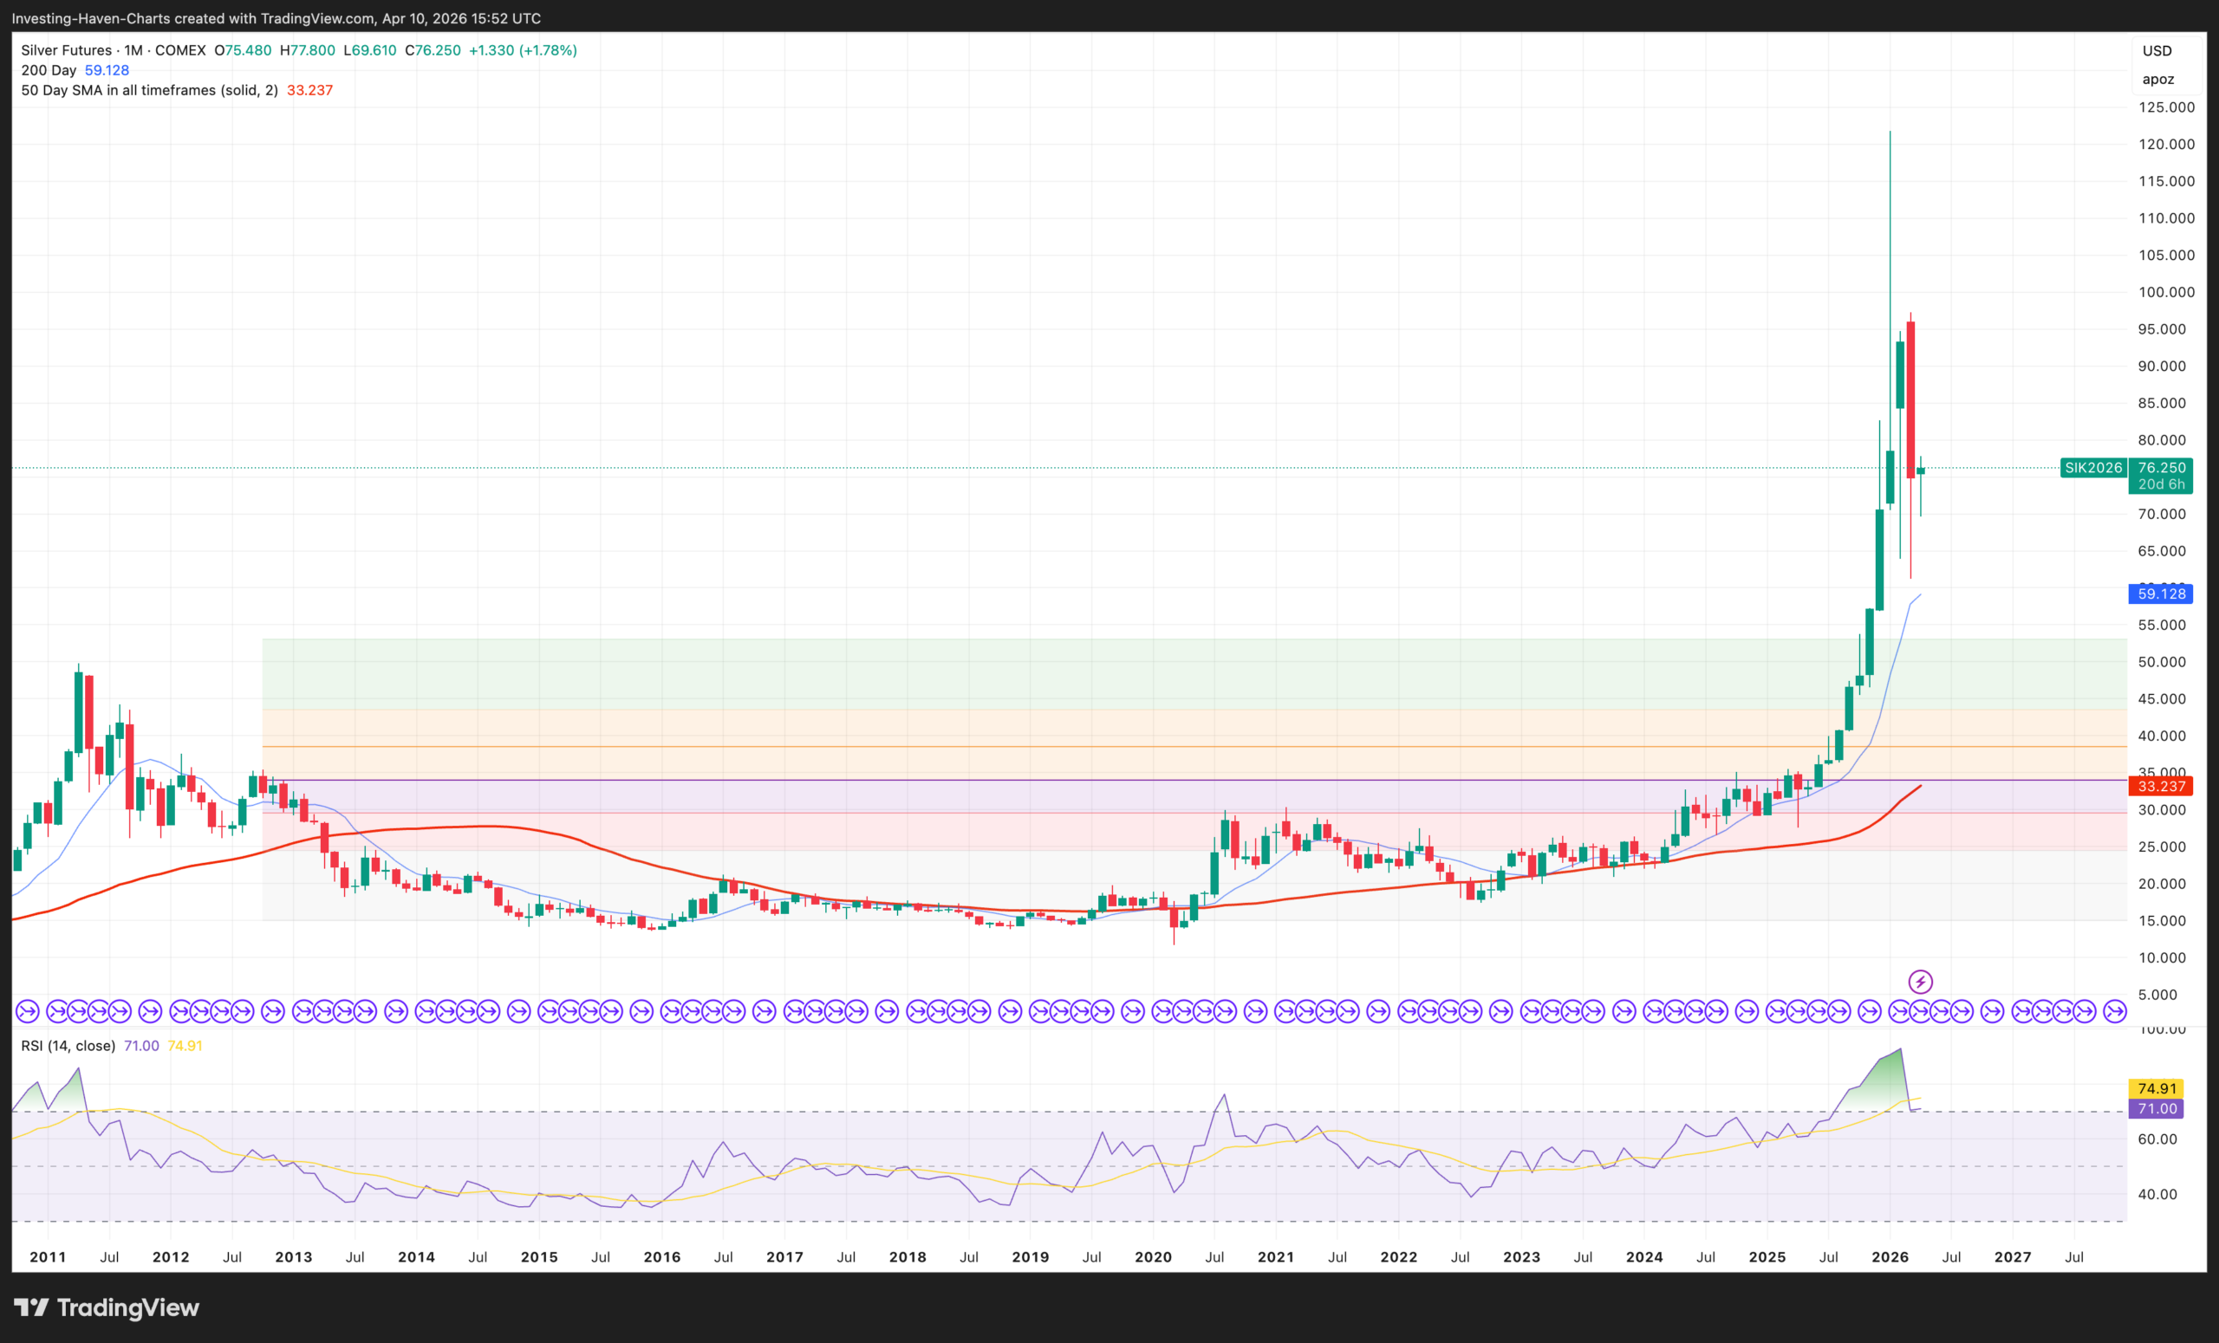The width and height of the screenshot is (2219, 1343).
Task: Open the 1M timeframe selector in the legend
Action: point(132,50)
